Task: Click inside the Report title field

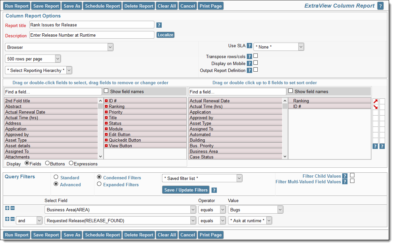Action: tap(92, 24)
